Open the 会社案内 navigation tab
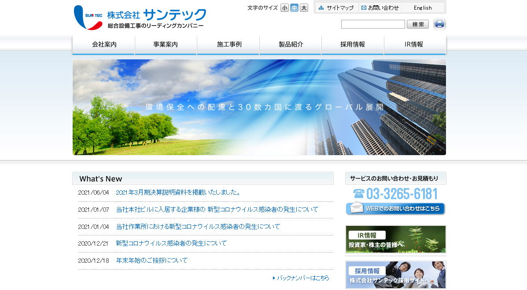527x290 pixels. pos(103,44)
